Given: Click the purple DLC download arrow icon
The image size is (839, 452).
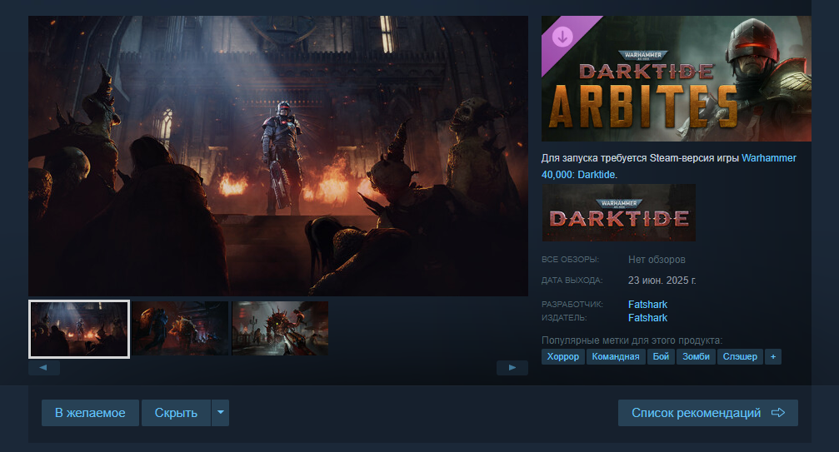Looking at the screenshot, I should point(562,37).
